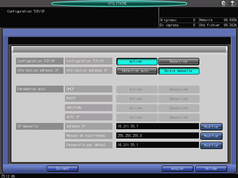Image resolution: width=238 pixels, height=178 pixels.
Task: Disable BOOTP with its Désactiver button
Action: [x=179, y=99]
